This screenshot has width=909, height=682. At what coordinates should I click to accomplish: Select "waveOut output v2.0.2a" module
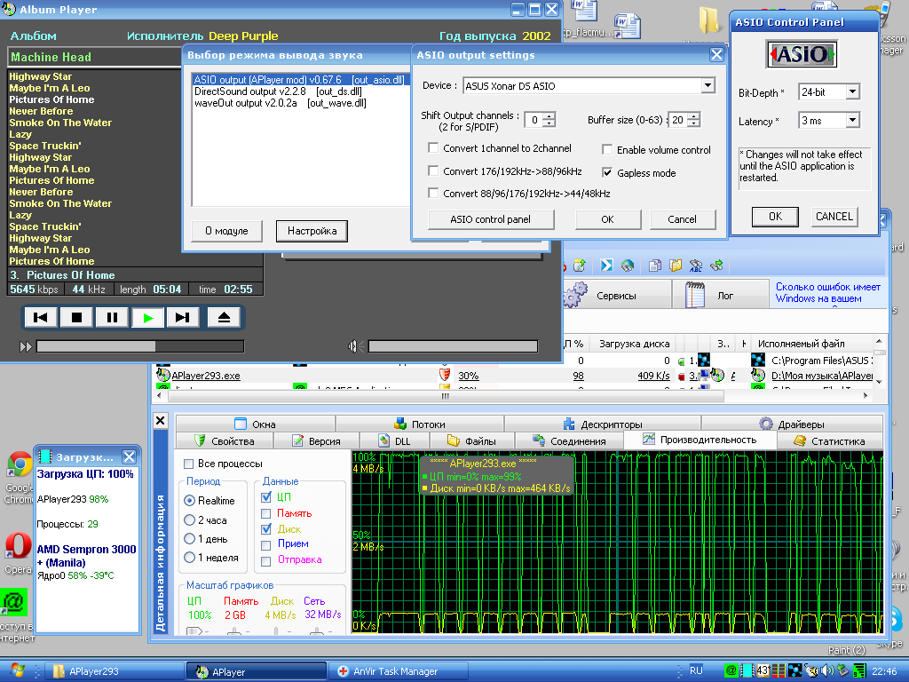[x=281, y=103]
